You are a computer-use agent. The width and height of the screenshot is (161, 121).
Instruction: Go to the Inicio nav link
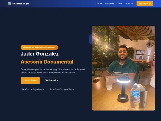pos(100,4)
